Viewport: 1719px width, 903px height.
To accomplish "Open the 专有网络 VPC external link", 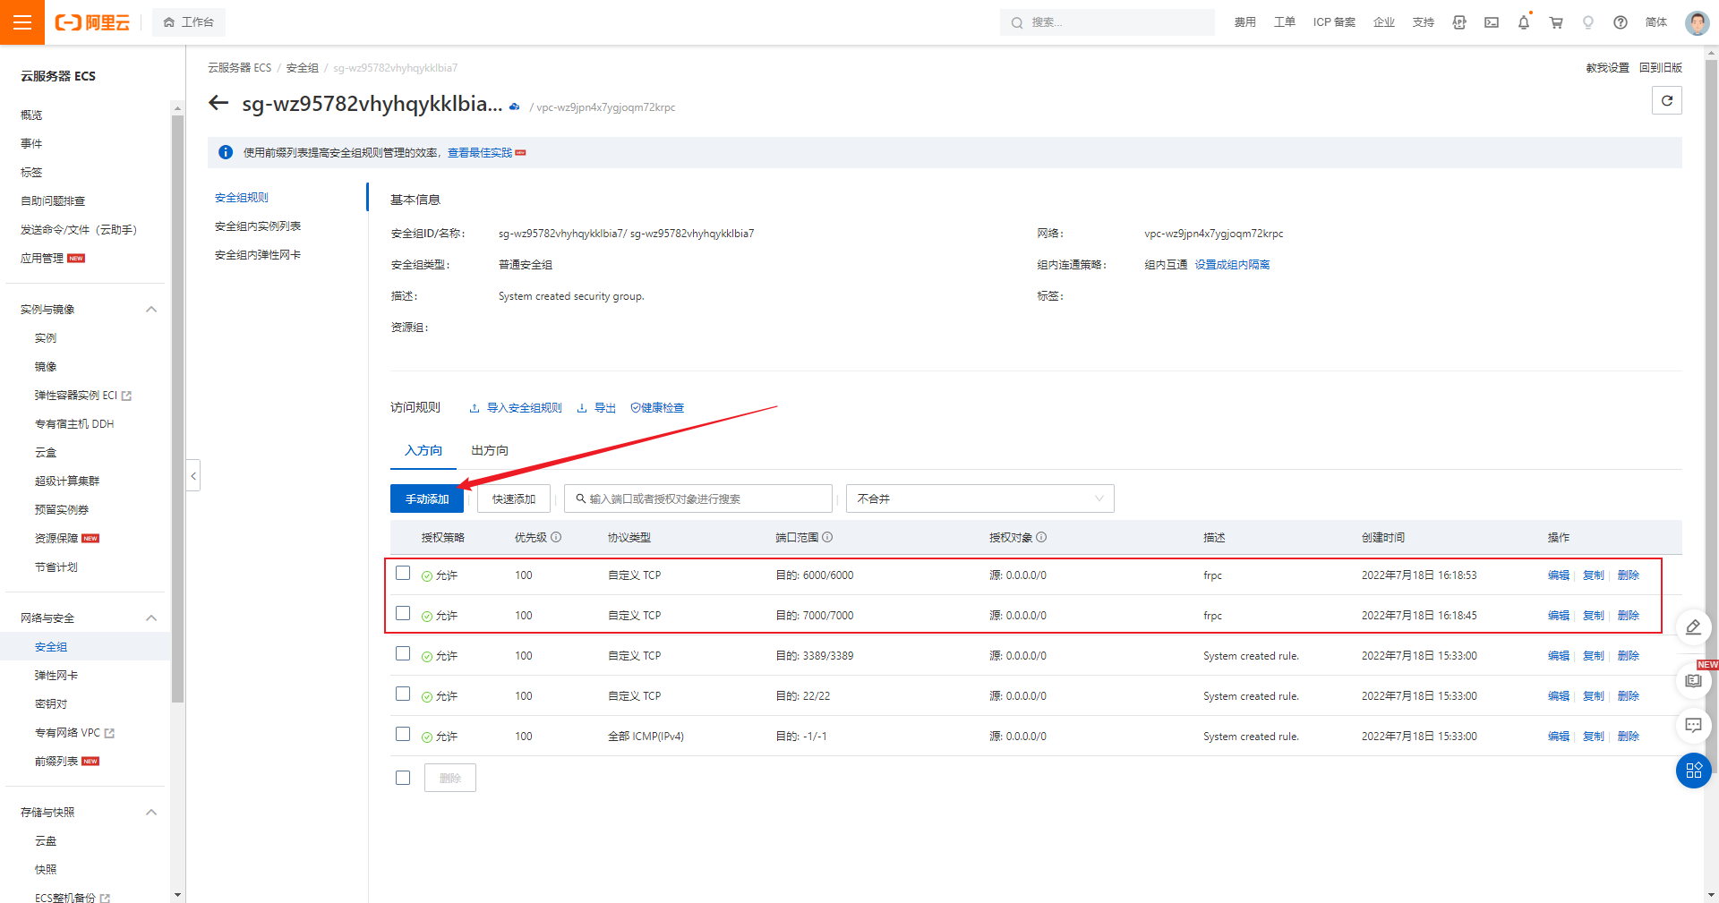I will [109, 733].
